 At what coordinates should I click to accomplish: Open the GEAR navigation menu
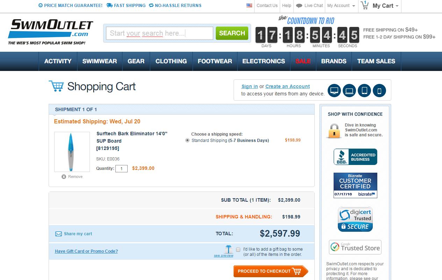136,61
